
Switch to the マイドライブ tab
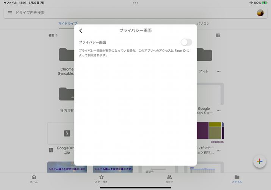(x=68, y=24)
